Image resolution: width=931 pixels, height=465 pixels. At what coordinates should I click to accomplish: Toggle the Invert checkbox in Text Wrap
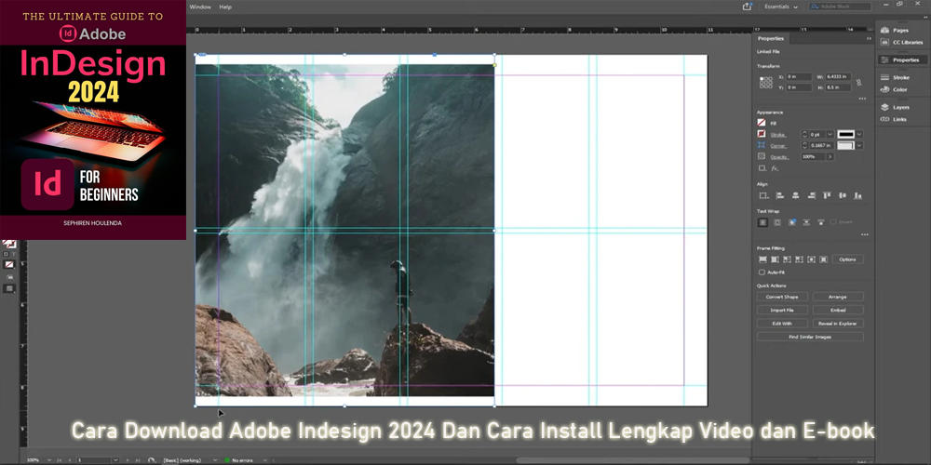tap(833, 222)
